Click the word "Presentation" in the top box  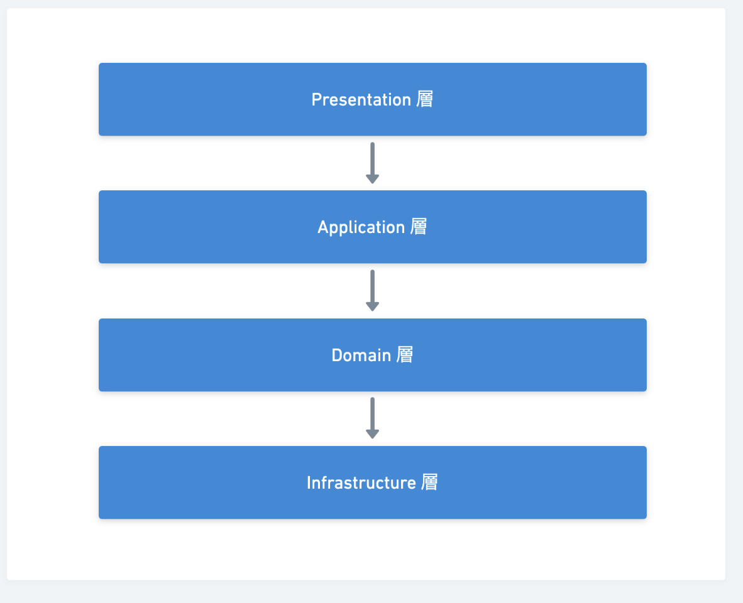[361, 100]
